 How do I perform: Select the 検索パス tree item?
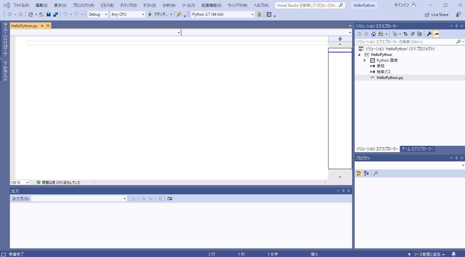click(383, 72)
